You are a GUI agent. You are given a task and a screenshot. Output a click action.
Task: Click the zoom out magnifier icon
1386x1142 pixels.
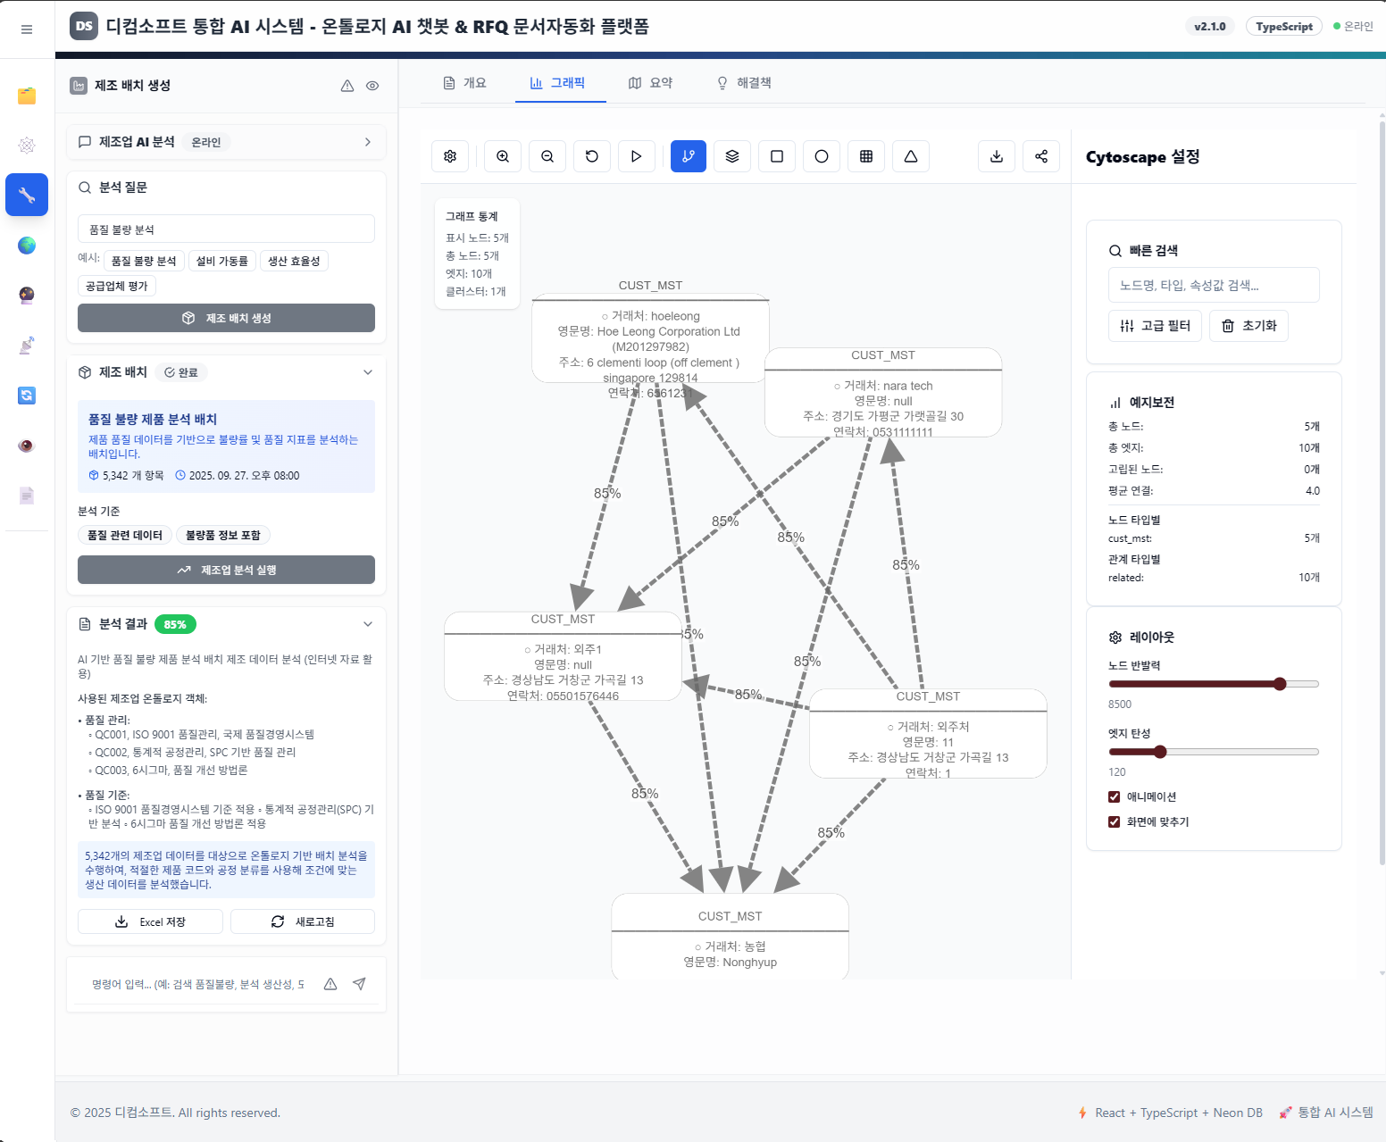[x=547, y=156]
